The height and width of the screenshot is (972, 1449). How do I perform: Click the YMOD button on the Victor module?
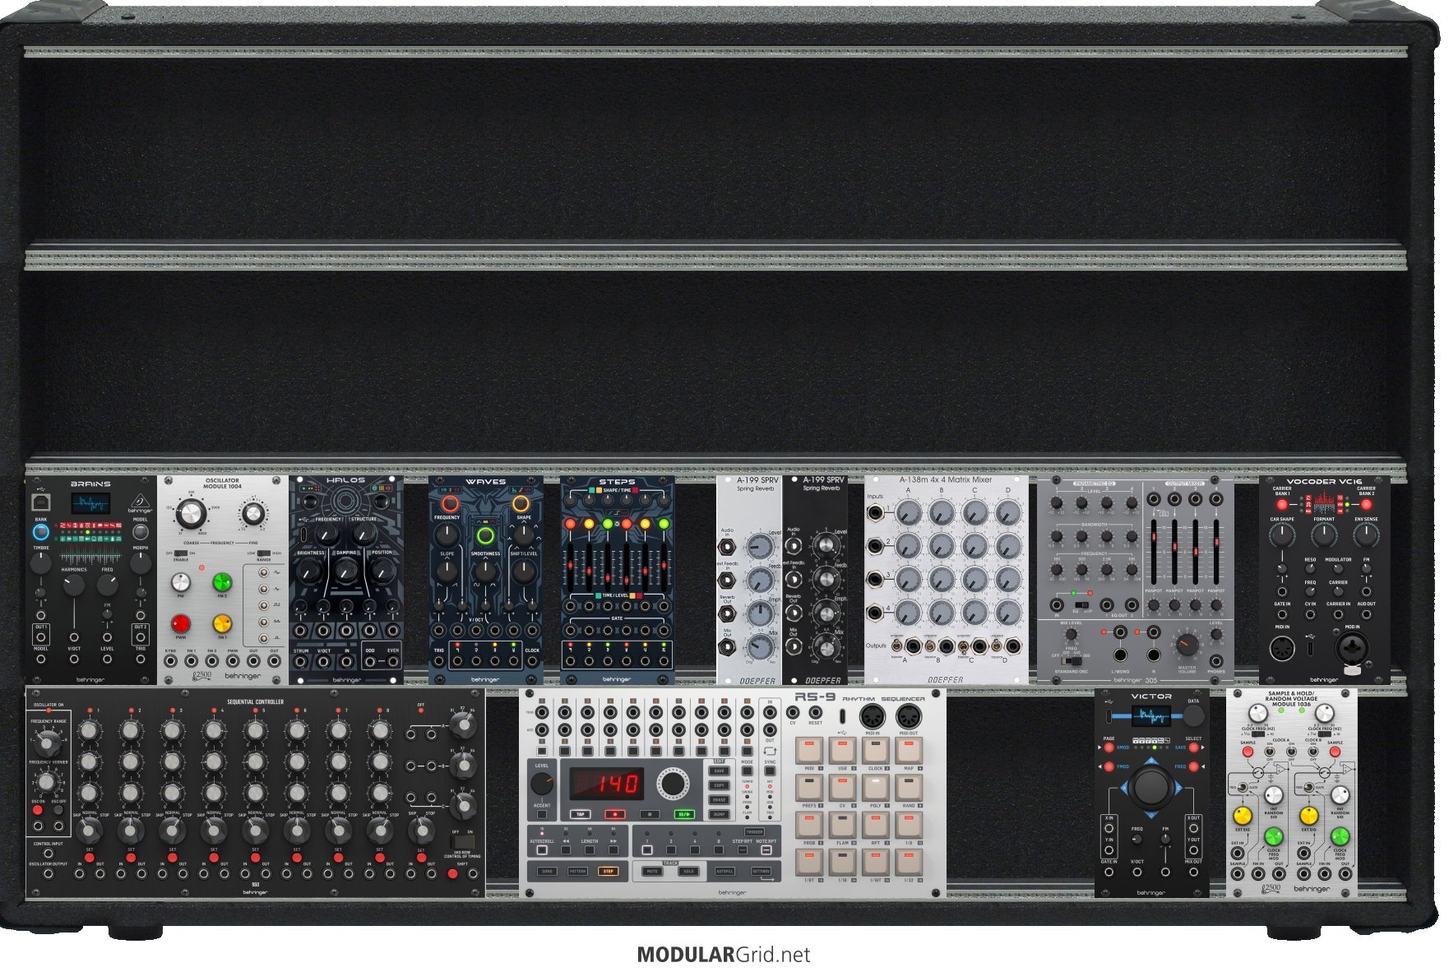(1109, 767)
